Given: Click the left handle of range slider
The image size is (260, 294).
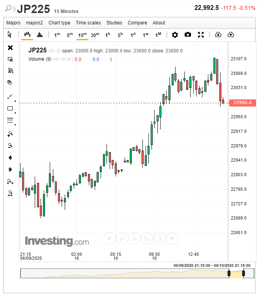Looking at the screenshot, I should (x=228, y=273).
